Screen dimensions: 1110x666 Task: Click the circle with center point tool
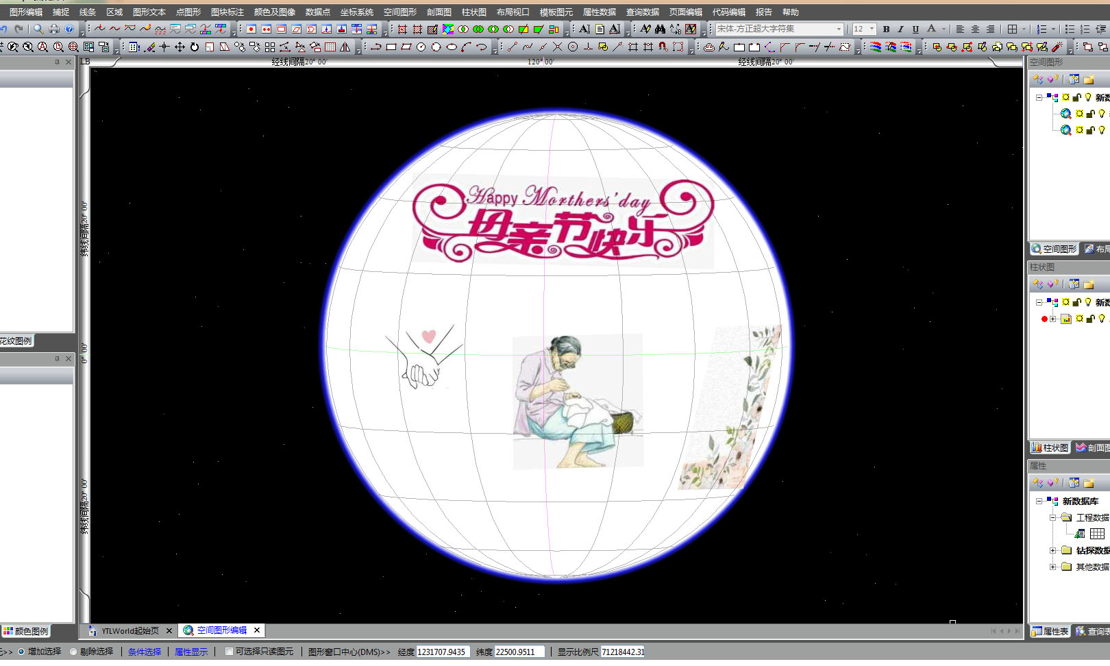tap(573, 47)
